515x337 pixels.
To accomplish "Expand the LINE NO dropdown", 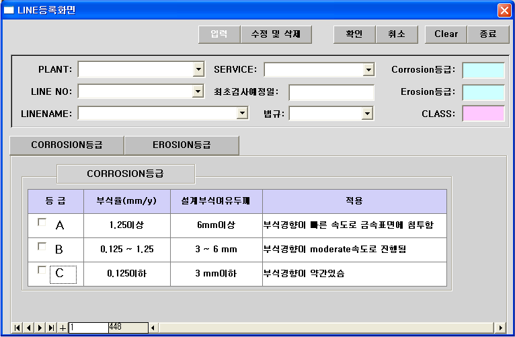I will coord(198,91).
